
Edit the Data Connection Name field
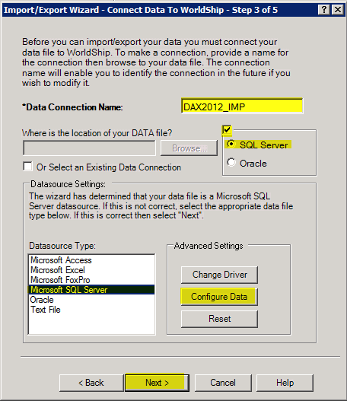(242, 106)
